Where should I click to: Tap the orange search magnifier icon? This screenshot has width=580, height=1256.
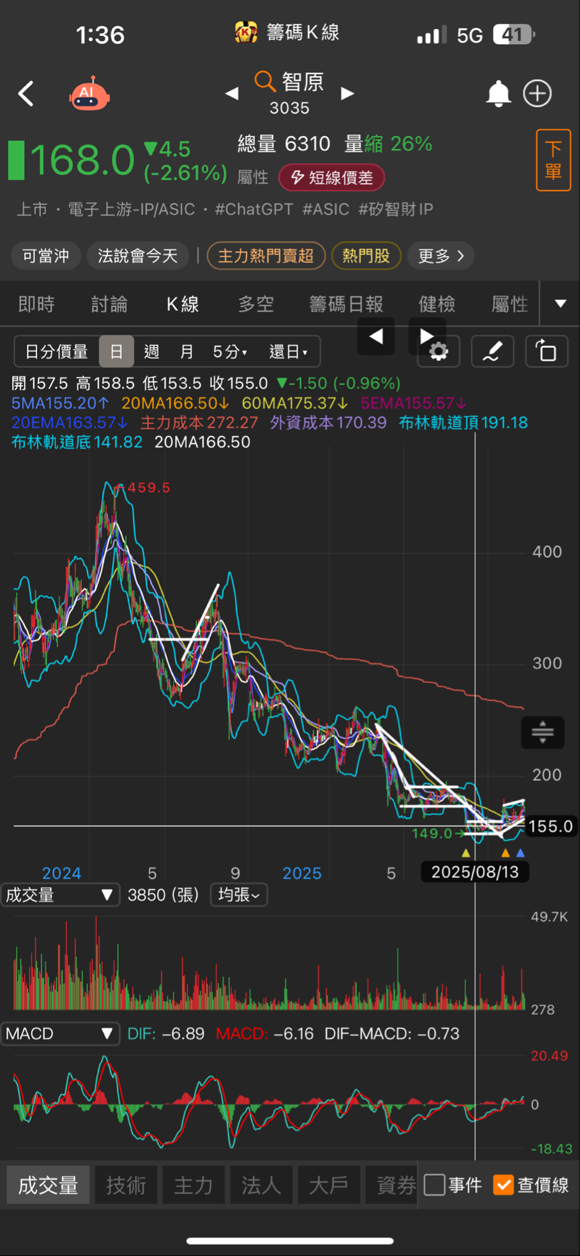[265, 81]
